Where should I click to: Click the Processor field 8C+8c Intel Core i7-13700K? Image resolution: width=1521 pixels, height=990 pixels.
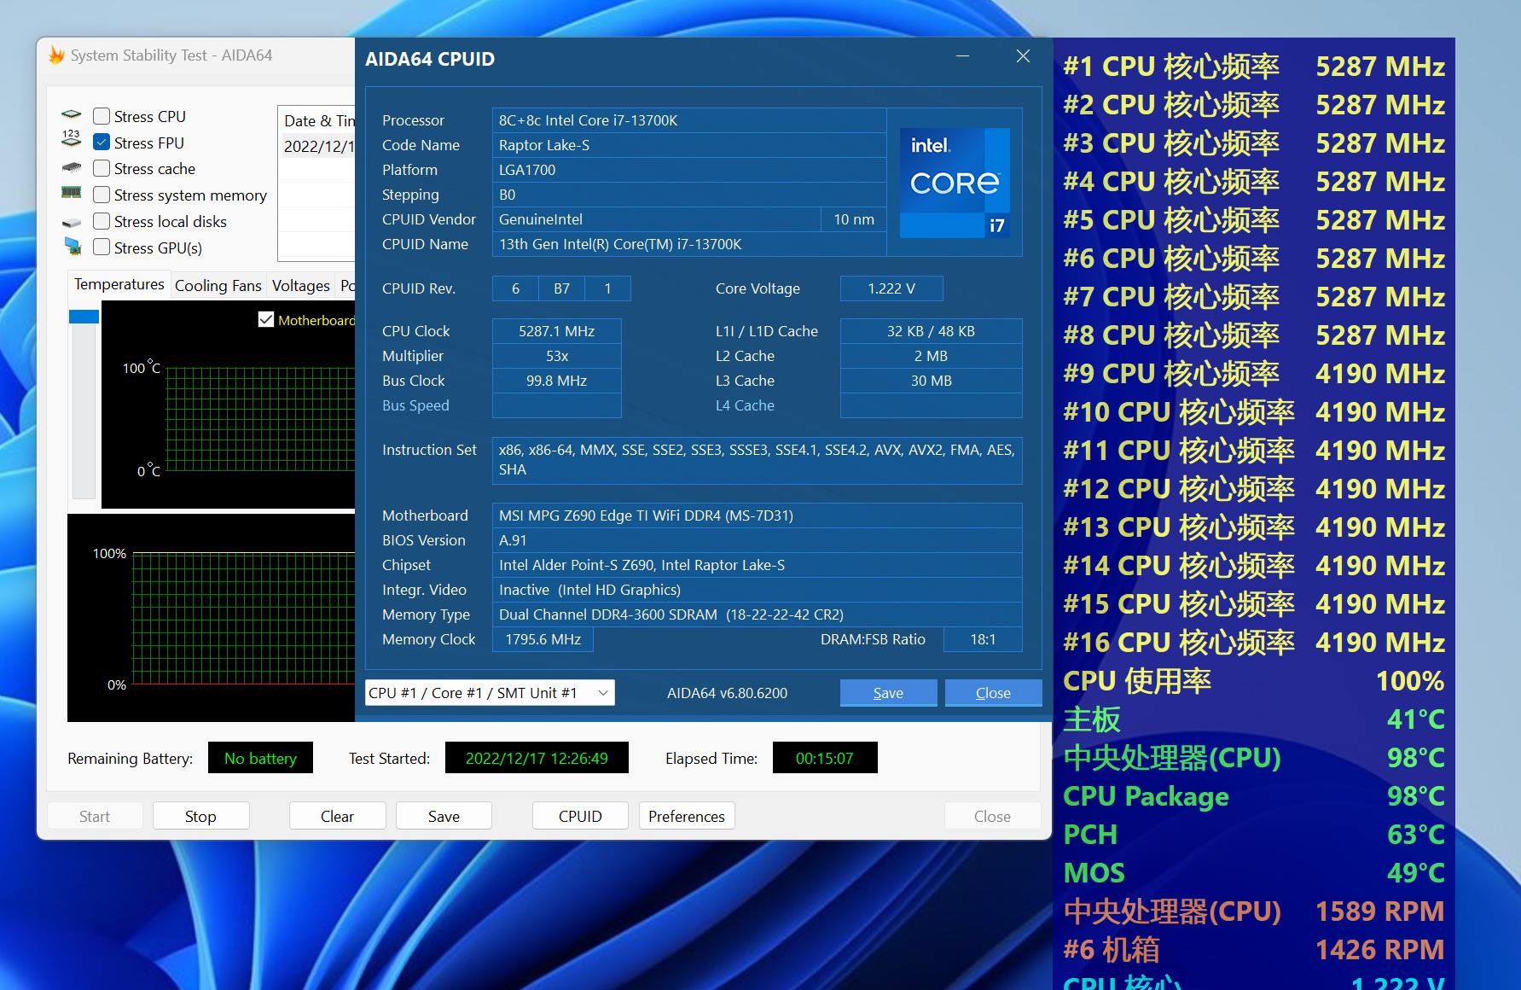pos(689,120)
